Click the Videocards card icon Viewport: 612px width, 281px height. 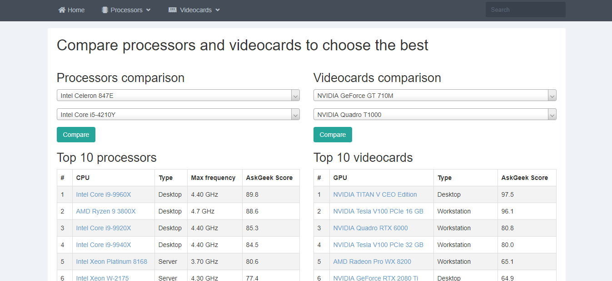point(173,10)
